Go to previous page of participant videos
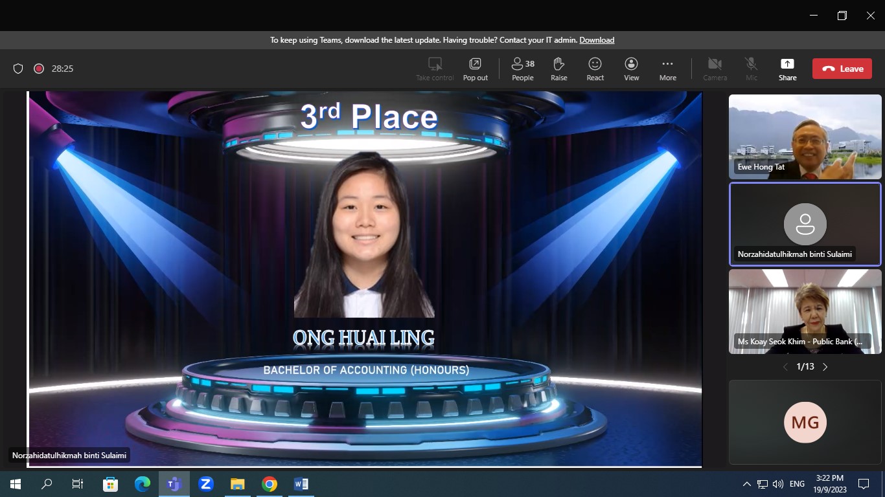 click(785, 367)
